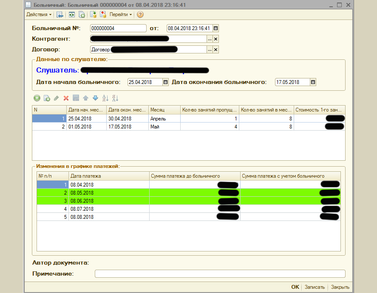Click the green Add row icon

point(37,98)
